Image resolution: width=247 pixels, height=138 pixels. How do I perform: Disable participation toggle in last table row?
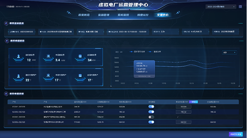pos(151,122)
